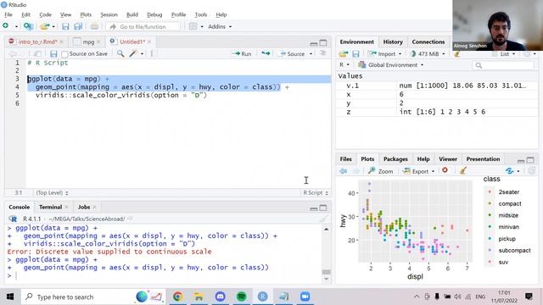Open the R language selector dropdown
This screenshot has width=543, height=305.
(344, 65)
